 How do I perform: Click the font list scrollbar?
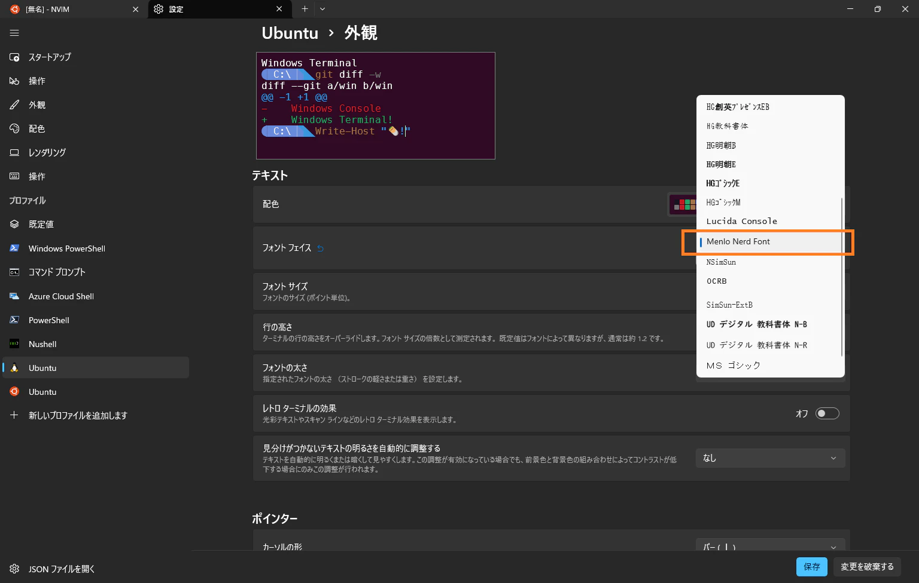click(842, 278)
